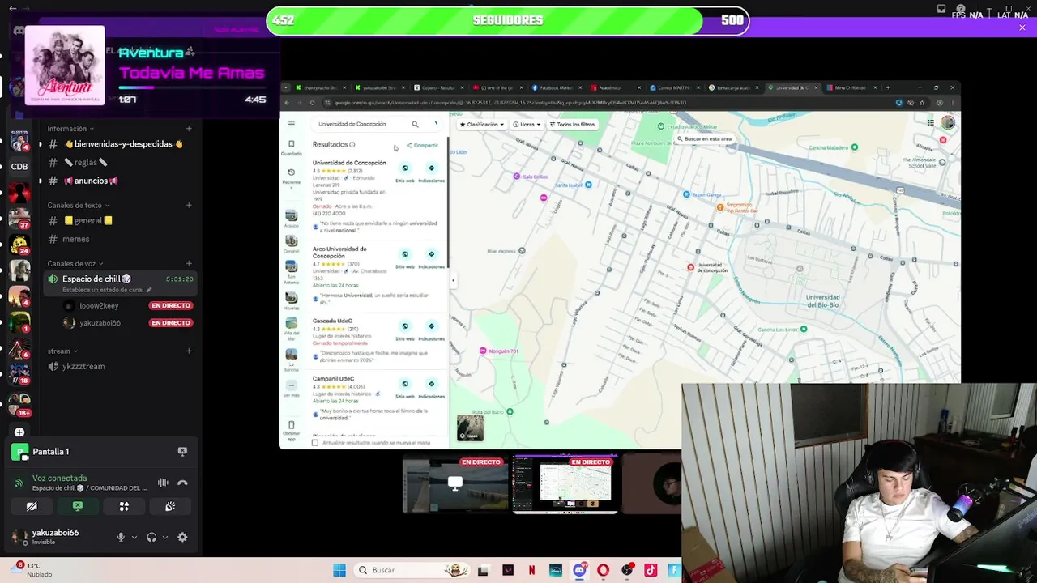Viewport: 1037px width, 583px height.
Task: Open the Capas map layers thumbnail
Action: pyautogui.click(x=470, y=428)
